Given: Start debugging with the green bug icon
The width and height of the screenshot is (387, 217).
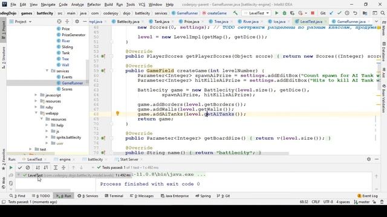Looking at the screenshot, I should 284,13.
